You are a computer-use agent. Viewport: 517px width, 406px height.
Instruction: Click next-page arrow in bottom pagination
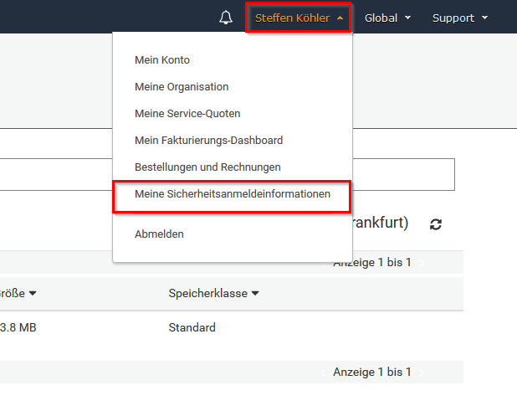(422, 372)
